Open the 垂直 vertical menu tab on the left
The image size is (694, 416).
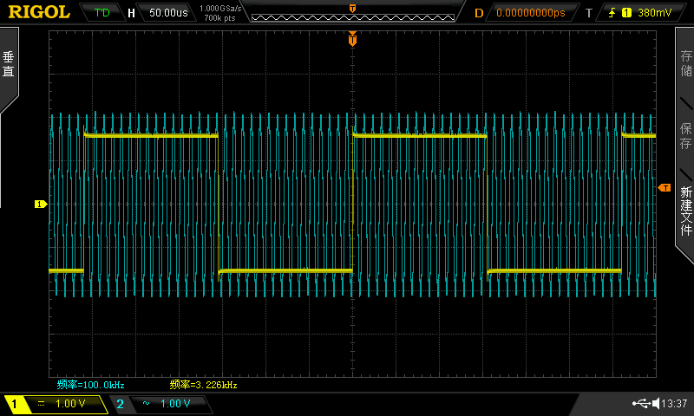point(9,66)
